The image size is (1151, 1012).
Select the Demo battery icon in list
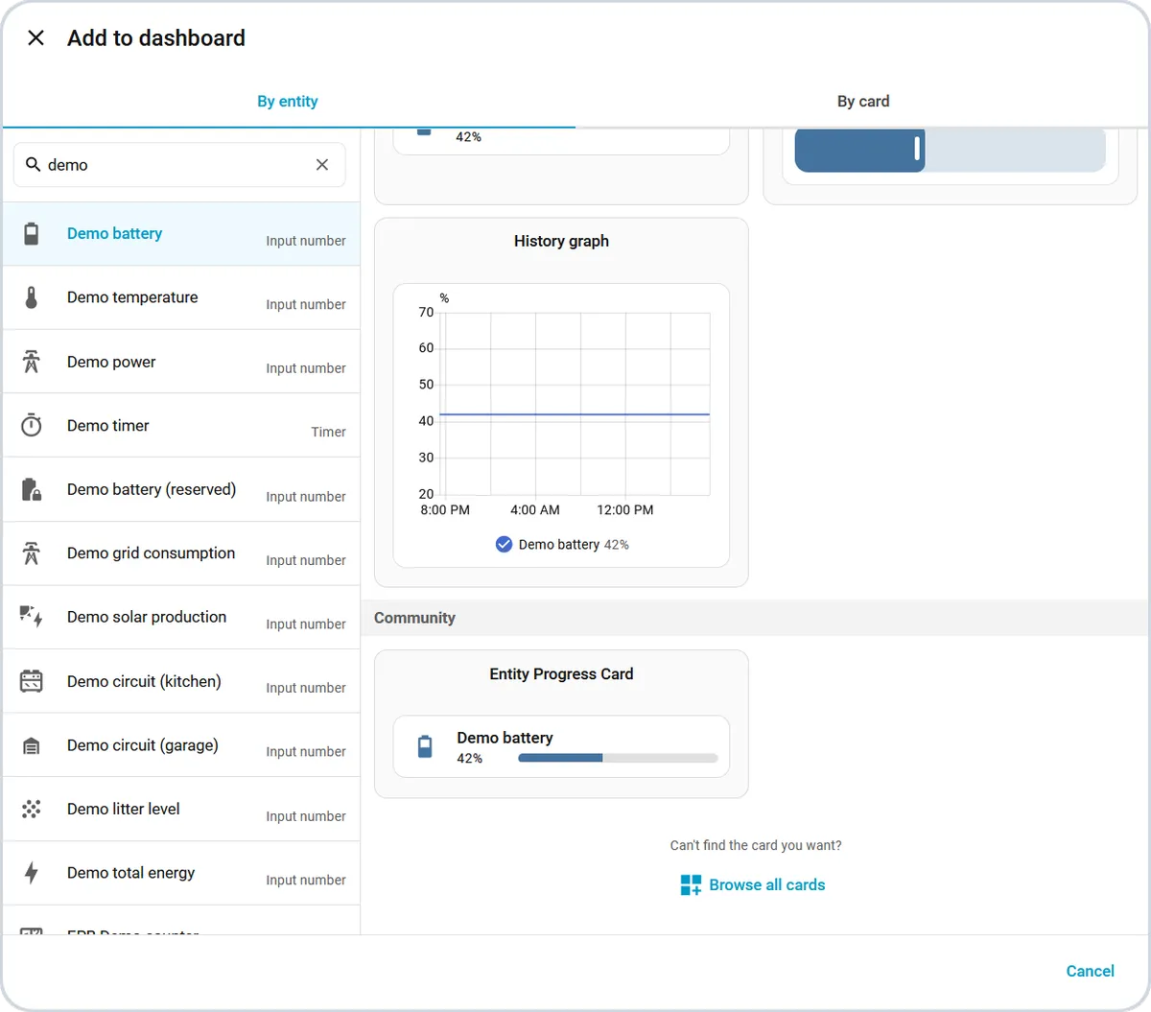(x=32, y=233)
